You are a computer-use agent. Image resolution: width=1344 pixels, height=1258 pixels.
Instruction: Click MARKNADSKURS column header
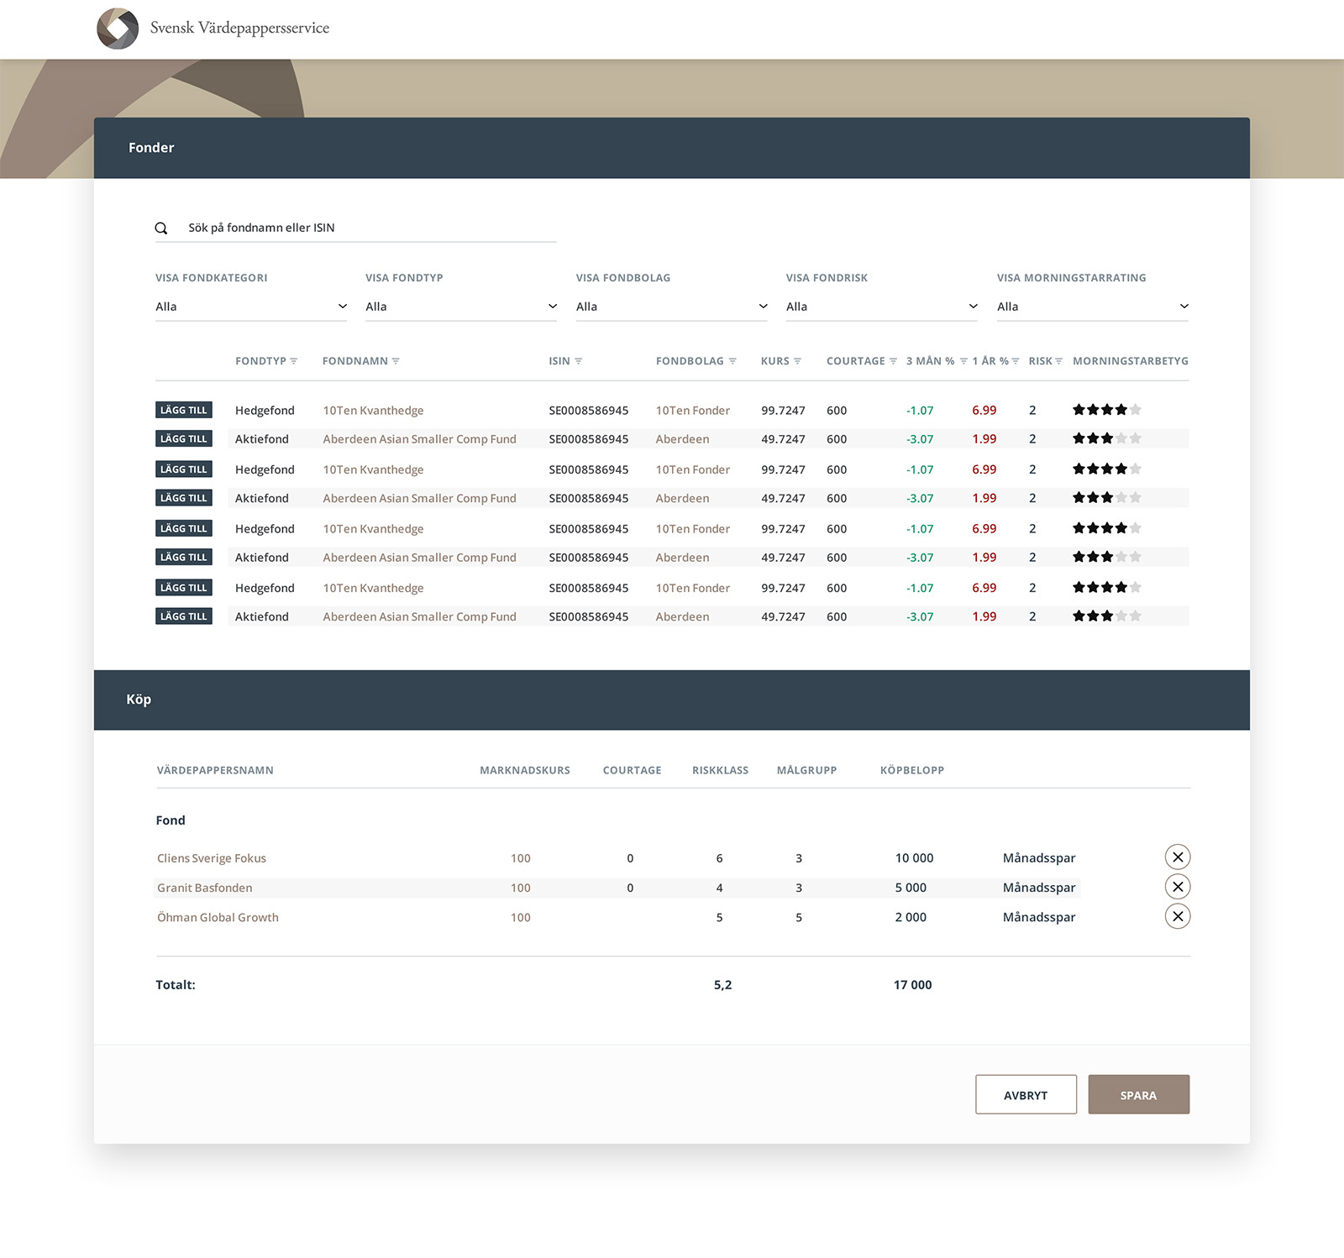[525, 770]
